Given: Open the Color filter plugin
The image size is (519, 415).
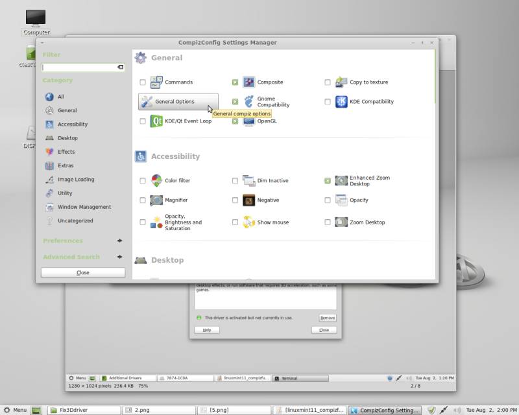Looking at the screenshot, I should coord(171,181).
